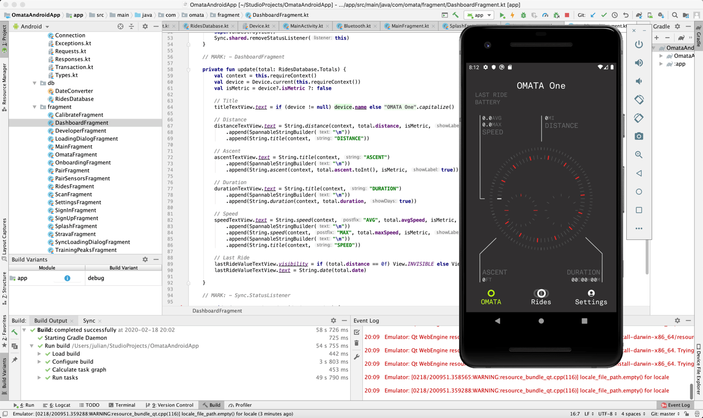
Task: Open Settings in the emulator app
Action: click(591, 297)
